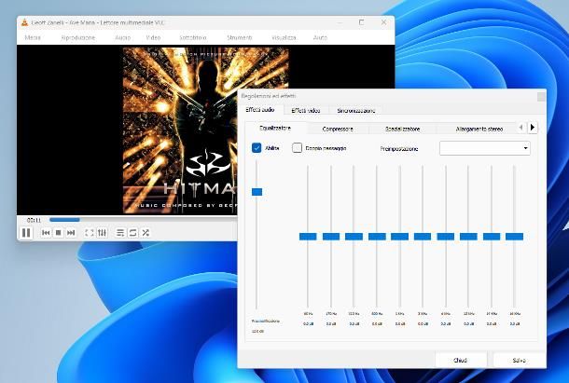Click the elapsed time 00:11 label

click(34, 220)
